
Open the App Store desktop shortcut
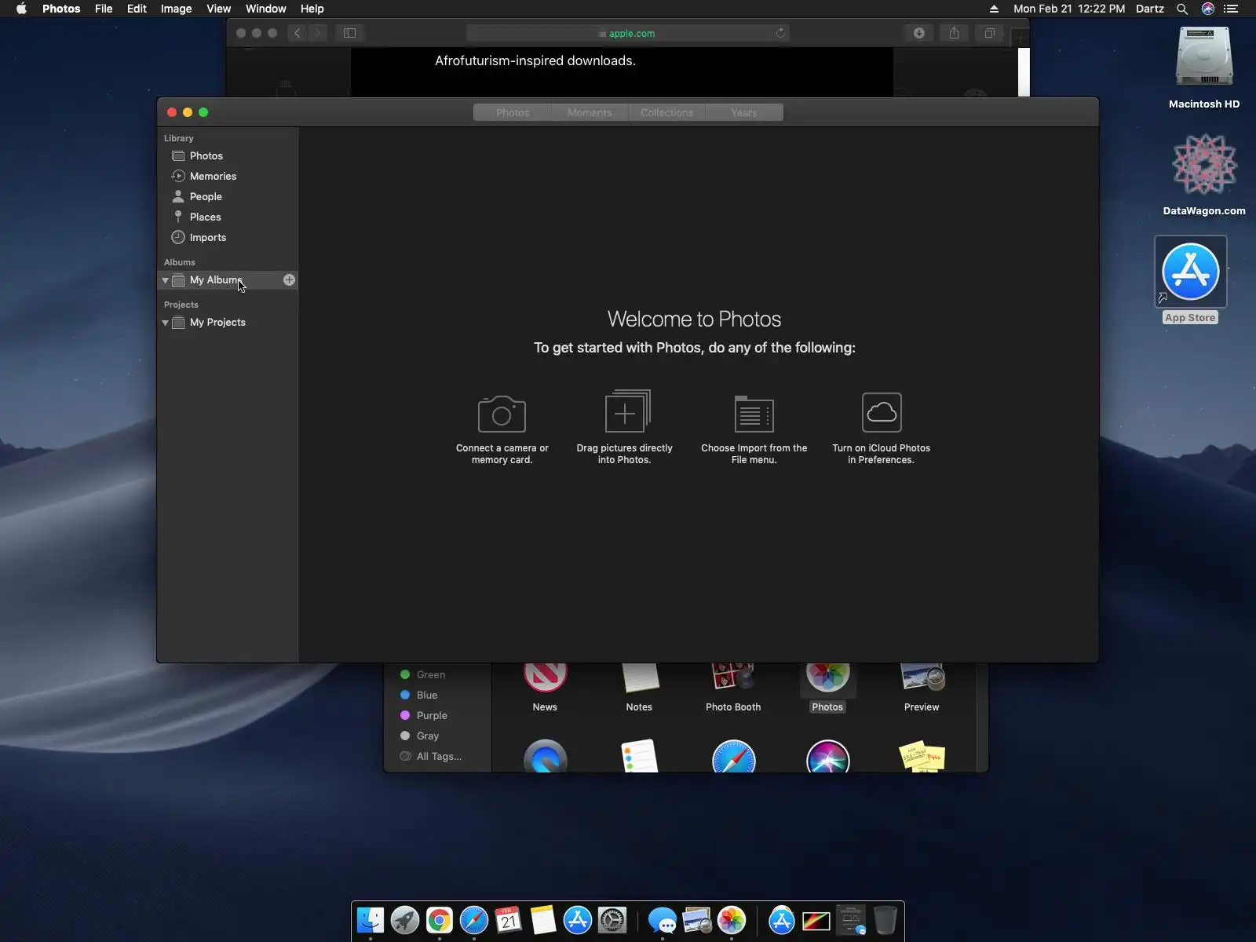[x=1190, y=279]
